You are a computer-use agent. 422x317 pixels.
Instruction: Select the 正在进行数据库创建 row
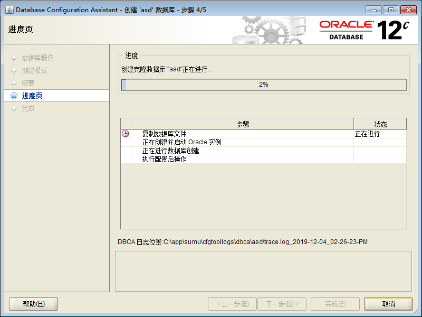264,151
